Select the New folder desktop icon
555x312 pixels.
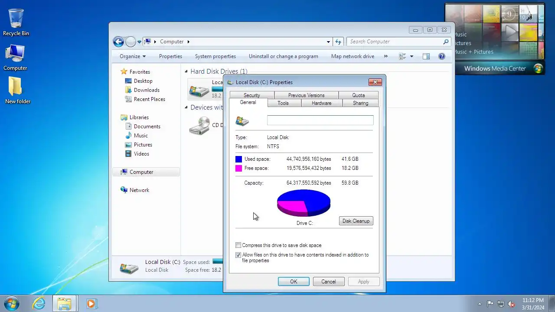[17, 91]
